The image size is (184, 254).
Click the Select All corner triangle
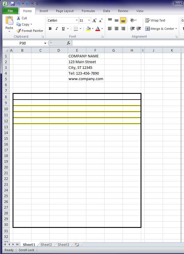[x=6, y=51]
